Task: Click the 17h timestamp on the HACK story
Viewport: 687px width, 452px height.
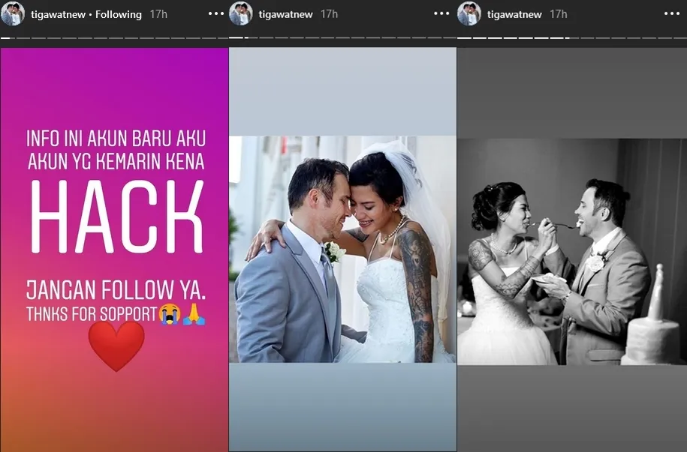Action: click(x=158, y=14)
